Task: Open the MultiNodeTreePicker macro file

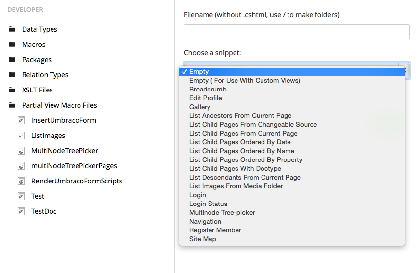Action: click(x=65, y=151)
